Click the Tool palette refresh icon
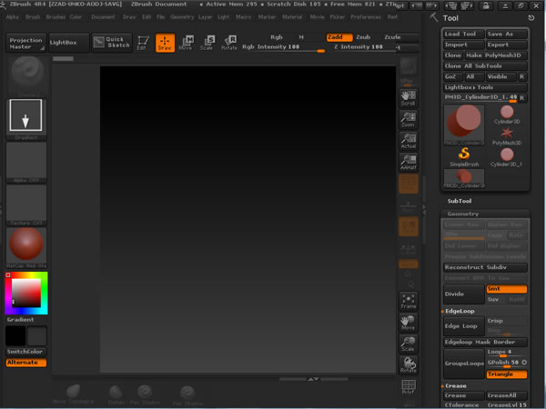 tap(531, 18)
